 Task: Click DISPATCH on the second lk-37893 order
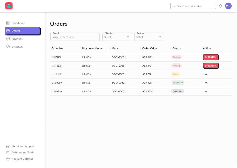(211, 65)
